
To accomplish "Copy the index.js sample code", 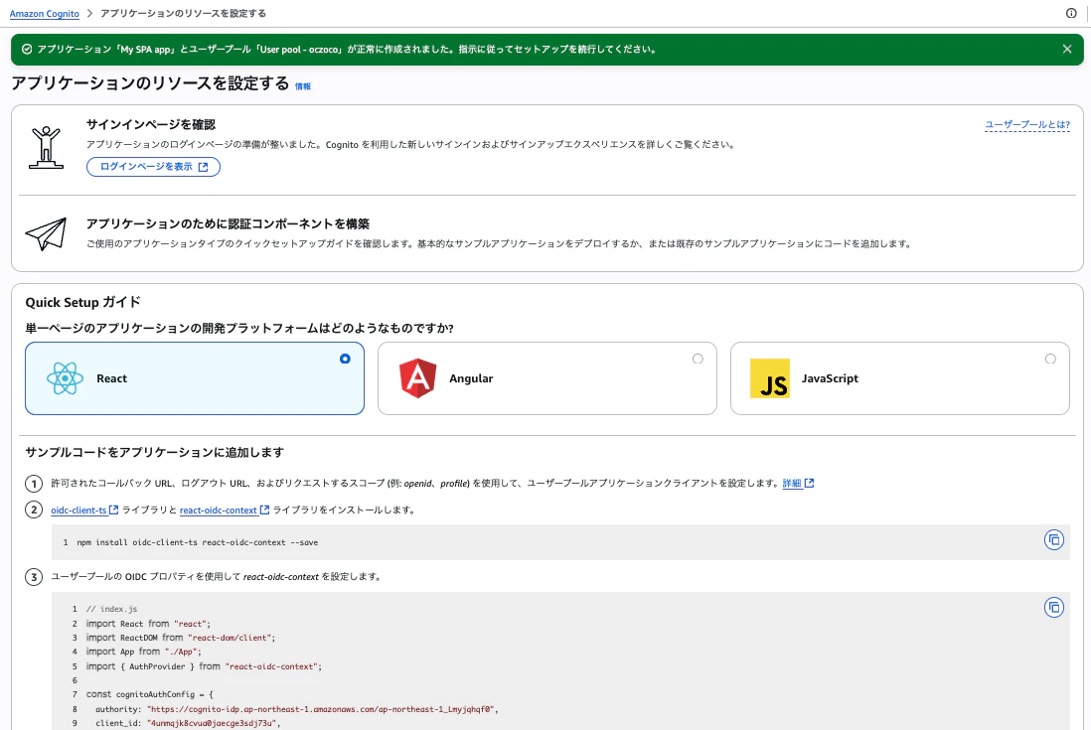I will [x=1054, y=607].
